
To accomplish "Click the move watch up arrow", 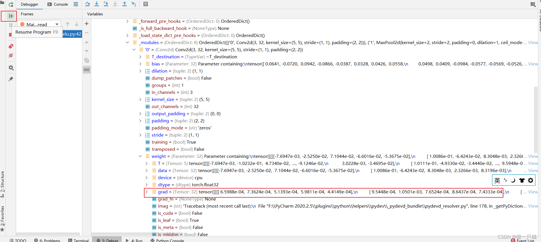I will click(x=87, y=42).
